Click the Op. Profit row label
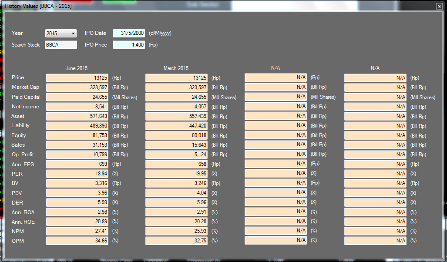The height and width of the screenshot is (262, 447). pos(23,155)
